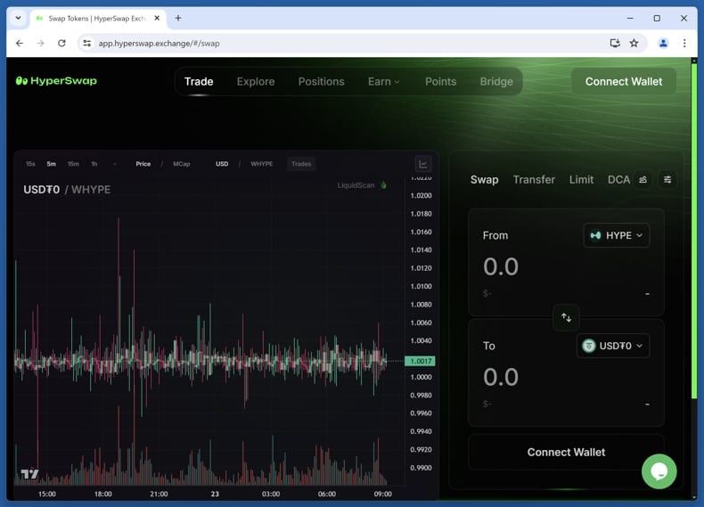Open the green chat support bubble
The width and height of the screenshot is (704, 507).
pyautogui.click(x=659, y=471)
